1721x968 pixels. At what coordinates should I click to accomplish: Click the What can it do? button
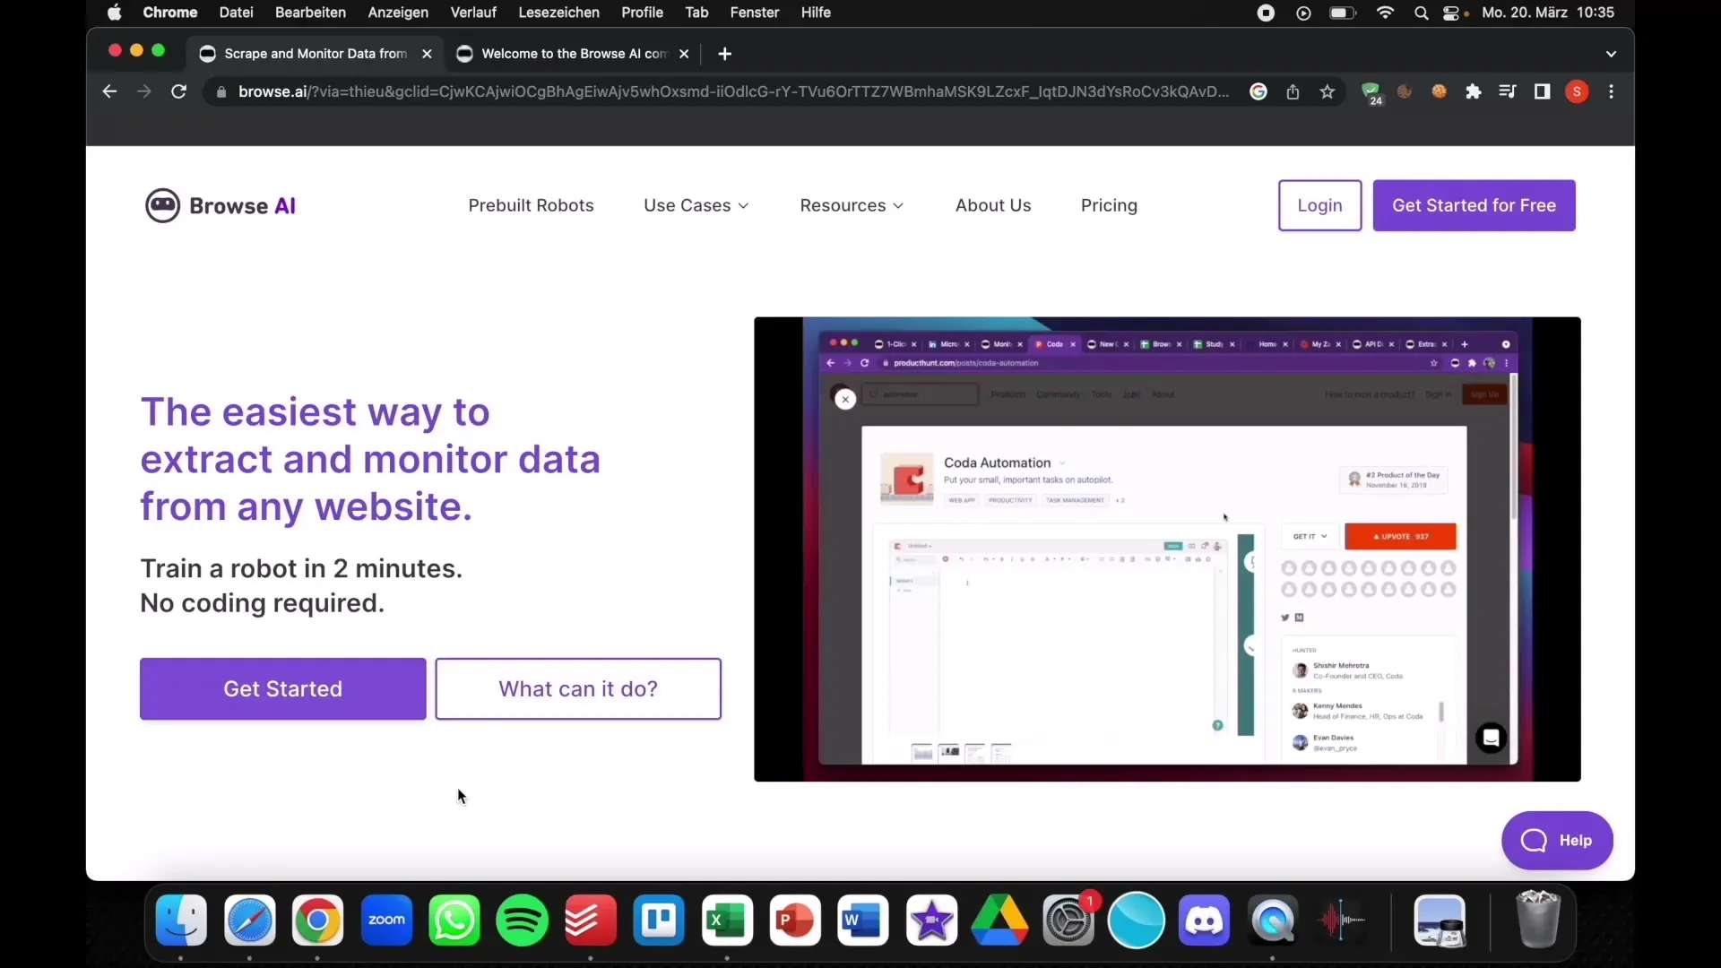(x=578, y=687)
